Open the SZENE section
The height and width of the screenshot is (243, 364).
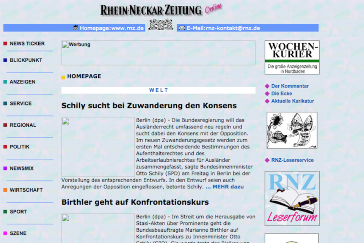pos(18,233)
